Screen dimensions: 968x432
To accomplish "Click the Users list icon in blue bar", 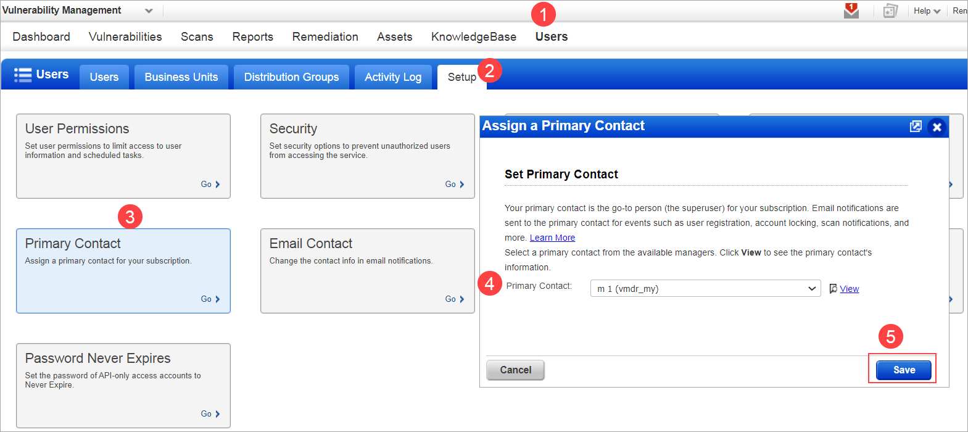I will (23, 75).
